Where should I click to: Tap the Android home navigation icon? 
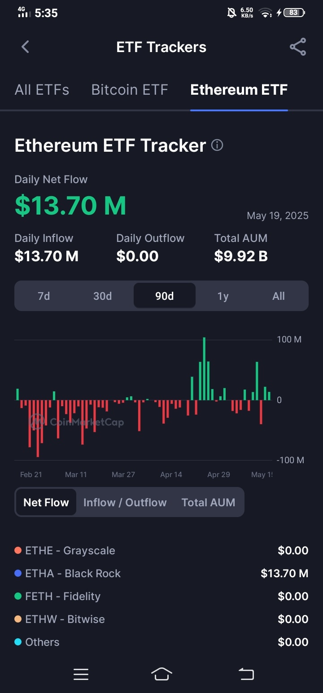click(161, 674)
